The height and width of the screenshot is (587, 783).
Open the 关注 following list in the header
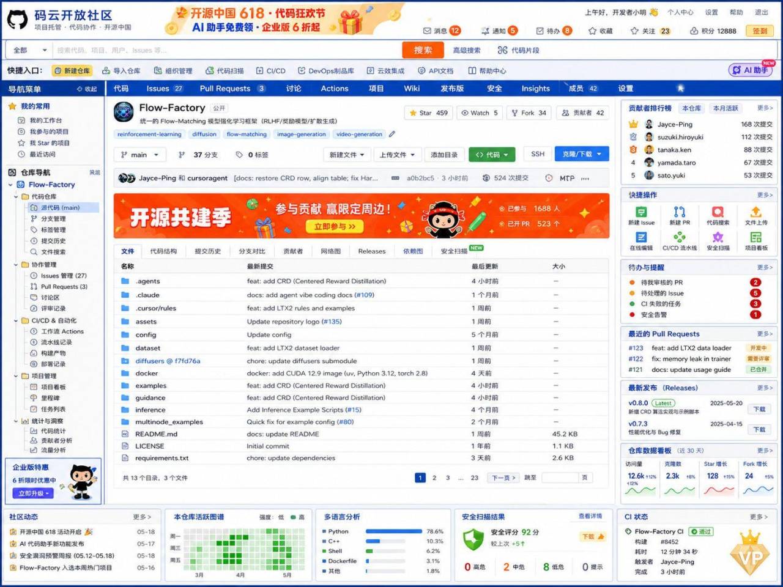pyautogui.click(x=650, y=31)
